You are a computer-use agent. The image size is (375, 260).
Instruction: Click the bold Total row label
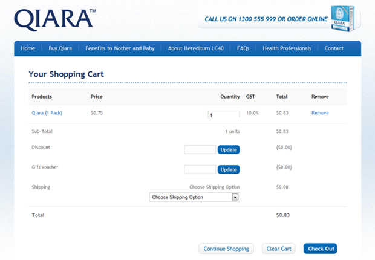[x=37, y=215]
